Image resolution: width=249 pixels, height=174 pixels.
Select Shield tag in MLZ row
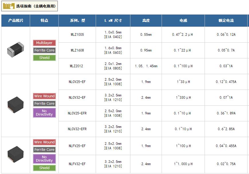coord(44,58)
